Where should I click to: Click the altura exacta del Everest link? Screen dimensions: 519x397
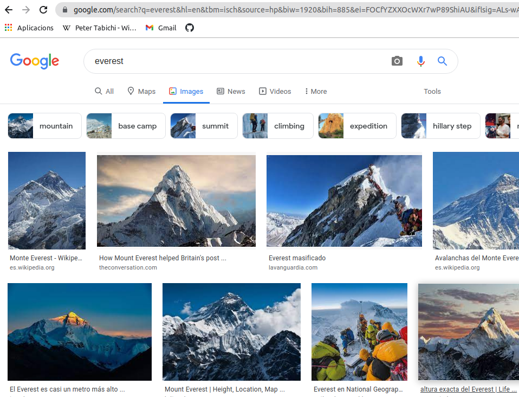tap(465, 389)
